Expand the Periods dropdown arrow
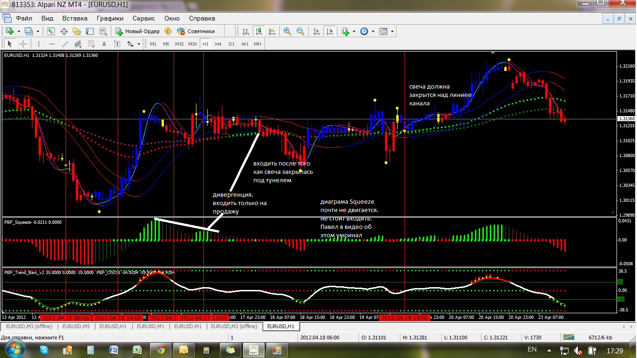 pos(373,31)
